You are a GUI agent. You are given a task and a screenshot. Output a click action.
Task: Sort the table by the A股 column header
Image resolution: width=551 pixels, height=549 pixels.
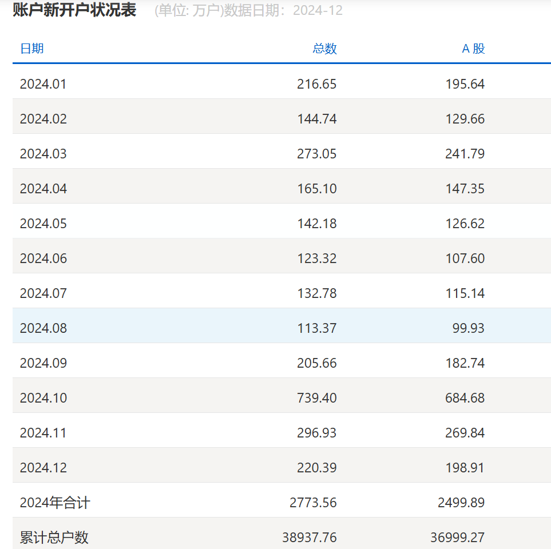[x=473, y=49]
